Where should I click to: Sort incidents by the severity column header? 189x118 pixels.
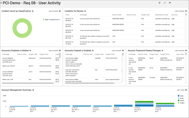[x=174, y=14]
